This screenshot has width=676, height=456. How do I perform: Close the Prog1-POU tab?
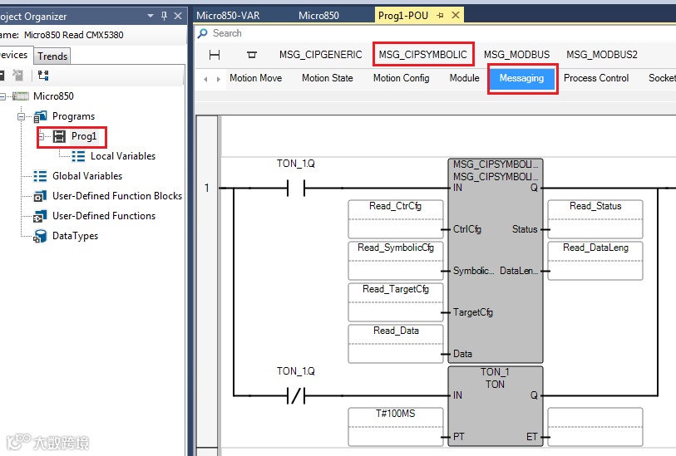(456, 16)
